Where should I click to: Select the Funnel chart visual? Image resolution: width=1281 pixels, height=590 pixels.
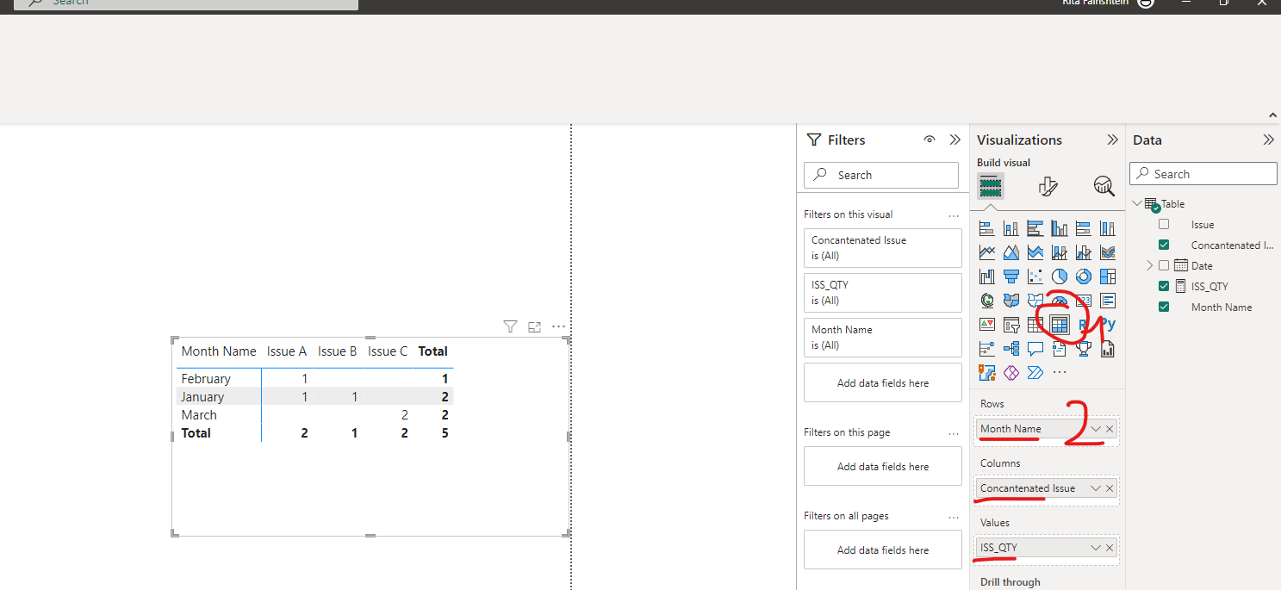pyautogui.click(x=1011, y=276)
